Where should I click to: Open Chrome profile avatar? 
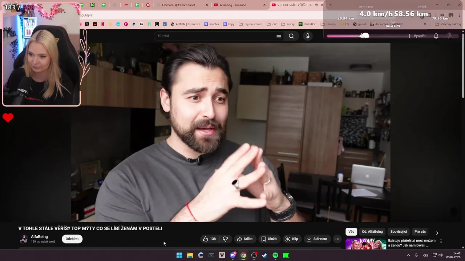click(x=451, y=15)
